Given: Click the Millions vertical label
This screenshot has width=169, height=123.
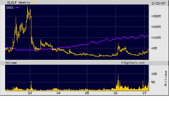Looking at the screenshot, I should pos(166,78).
